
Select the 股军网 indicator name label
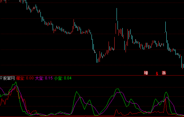click(x=9, y=78)
